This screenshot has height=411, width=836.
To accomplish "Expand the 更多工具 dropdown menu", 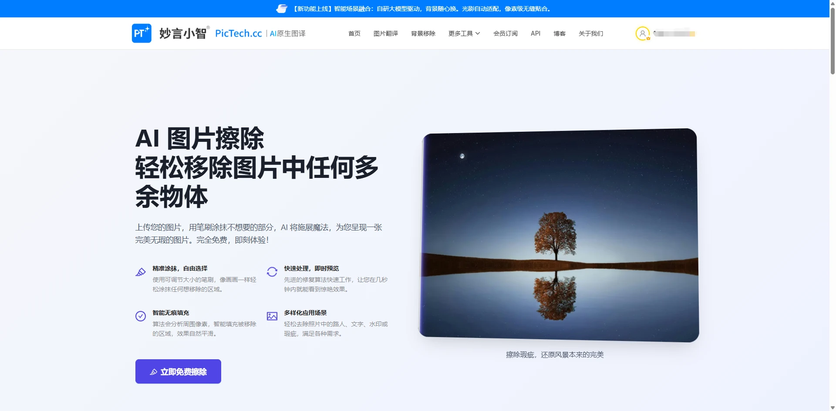I will [x=463, y=33].
